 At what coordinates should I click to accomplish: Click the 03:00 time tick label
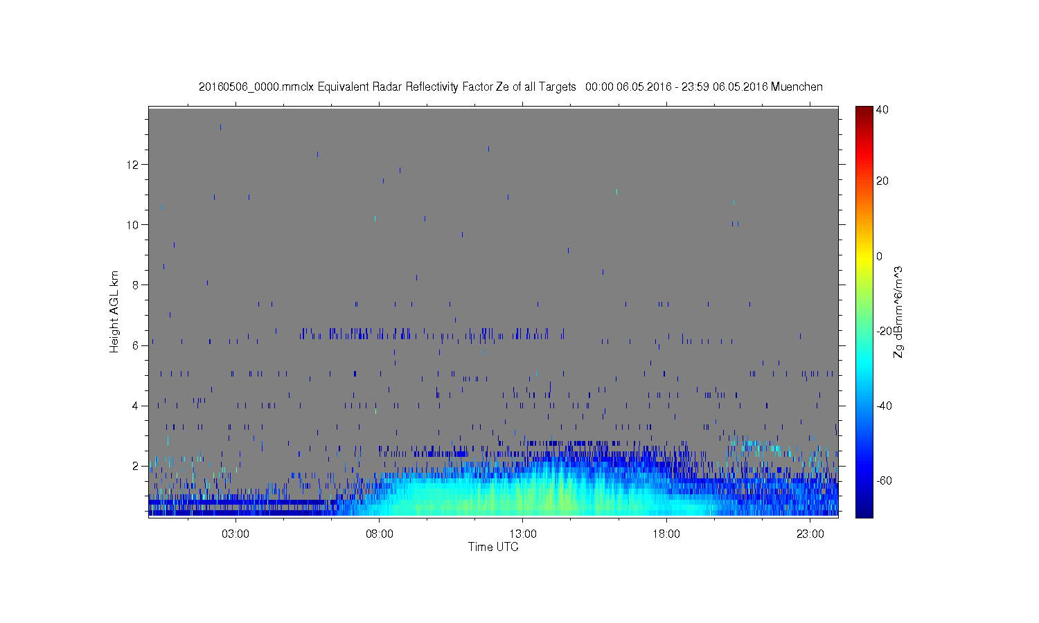pos(236,534)
